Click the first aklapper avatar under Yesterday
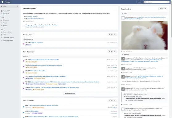 (123, 59)
